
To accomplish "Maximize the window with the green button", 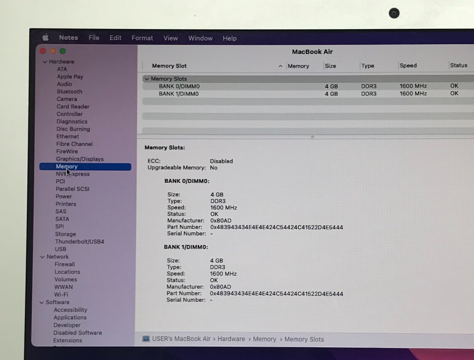I will pos(63,51).
